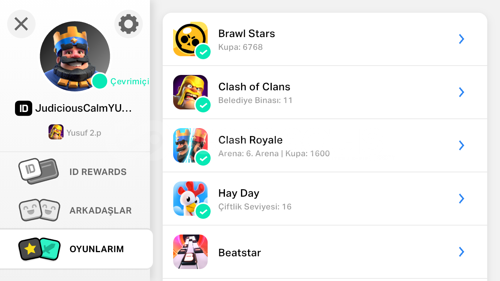This screenshot has height=281, width=500.
Task: Tap the Beatstar game icon
Action: click(x=190, y=252)
